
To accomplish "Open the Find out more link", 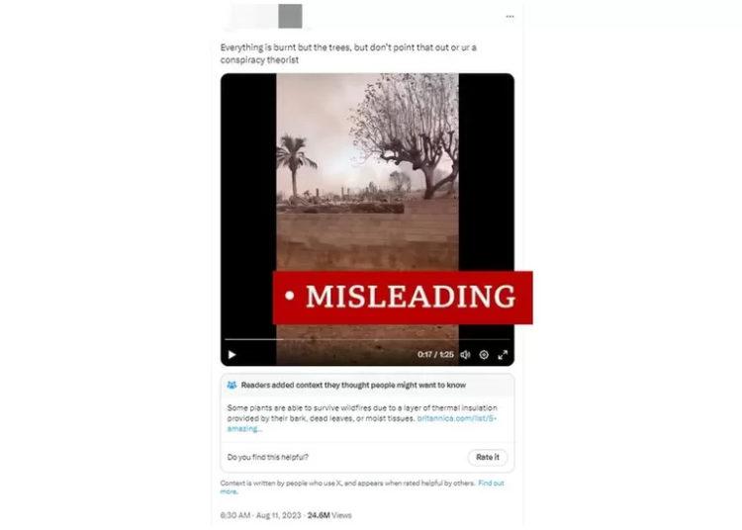I will 491,484.
